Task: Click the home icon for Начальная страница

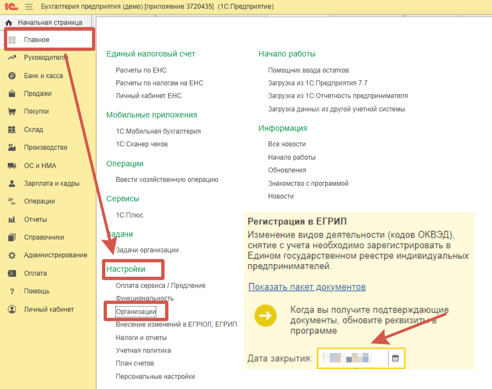Action: pos(9,23)
